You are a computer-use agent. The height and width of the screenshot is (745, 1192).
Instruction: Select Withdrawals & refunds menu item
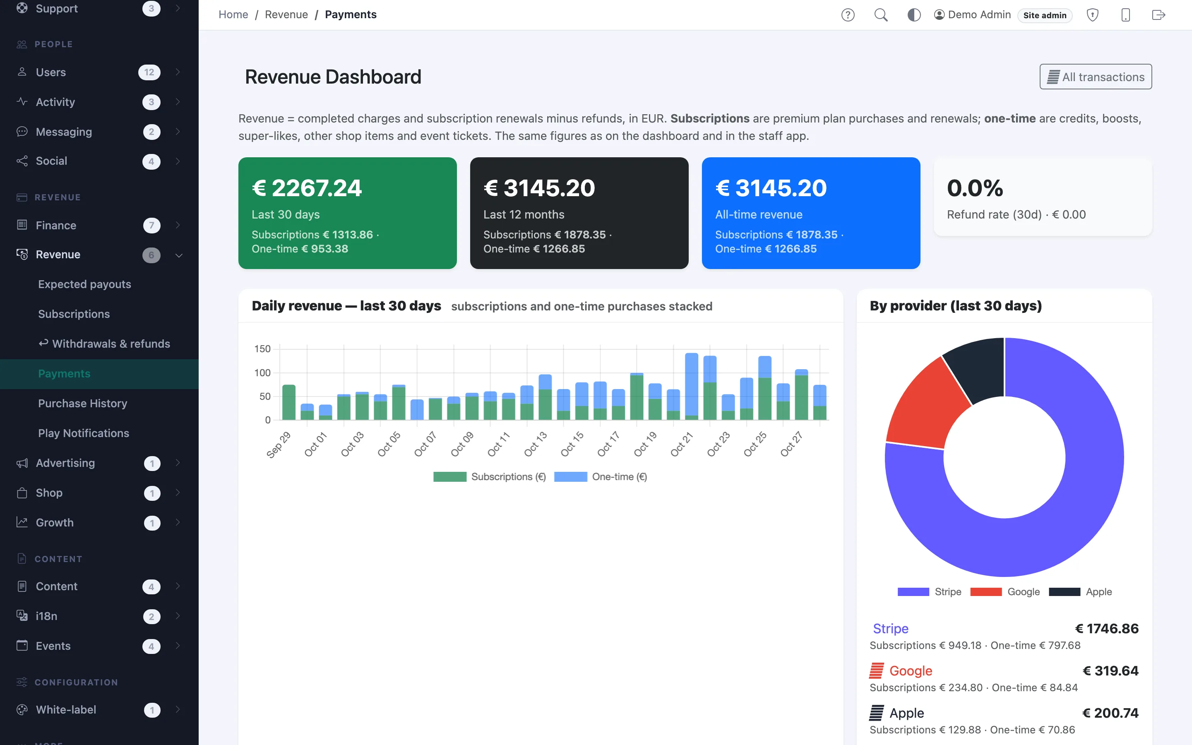(x=104, y=344)
